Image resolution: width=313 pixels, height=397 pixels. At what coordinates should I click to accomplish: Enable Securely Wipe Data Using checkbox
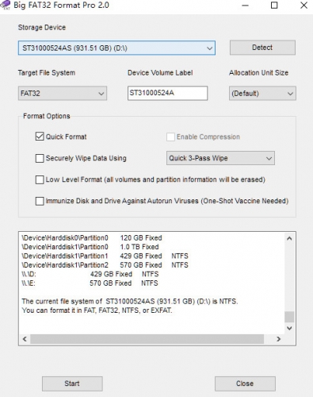pyautogui.click(x=40, y=158)
